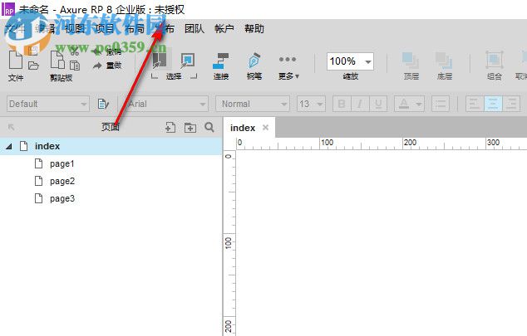This screenshot has width=527, height=336.
Task: Collapse the index page tree node
Action: pyautogui.click(x=9, y=146)
